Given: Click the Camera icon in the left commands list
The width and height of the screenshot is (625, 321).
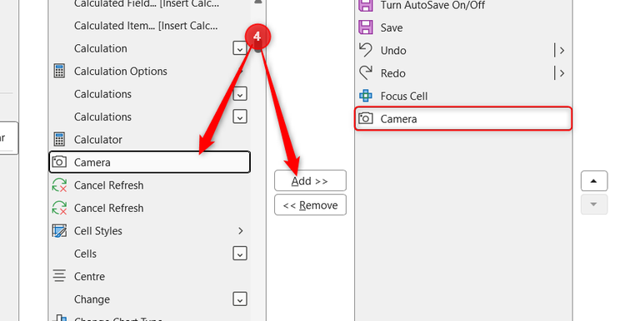Looking at the screenshot, I should click(59, 162).
